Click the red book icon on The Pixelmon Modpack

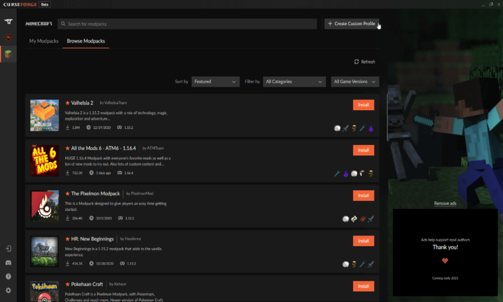click(x=363, y=219)
